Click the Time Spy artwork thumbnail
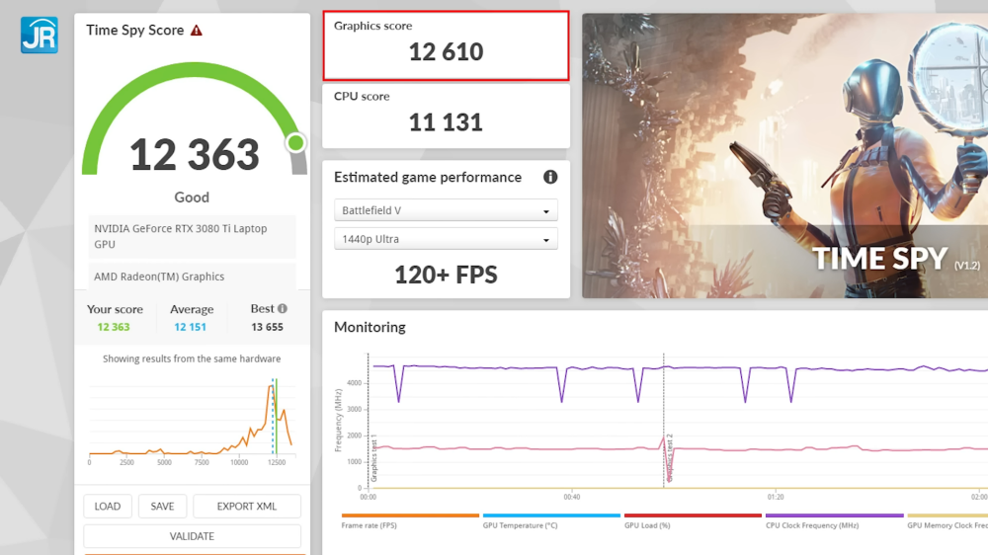 pyautogui.click(x=785, y=156)
